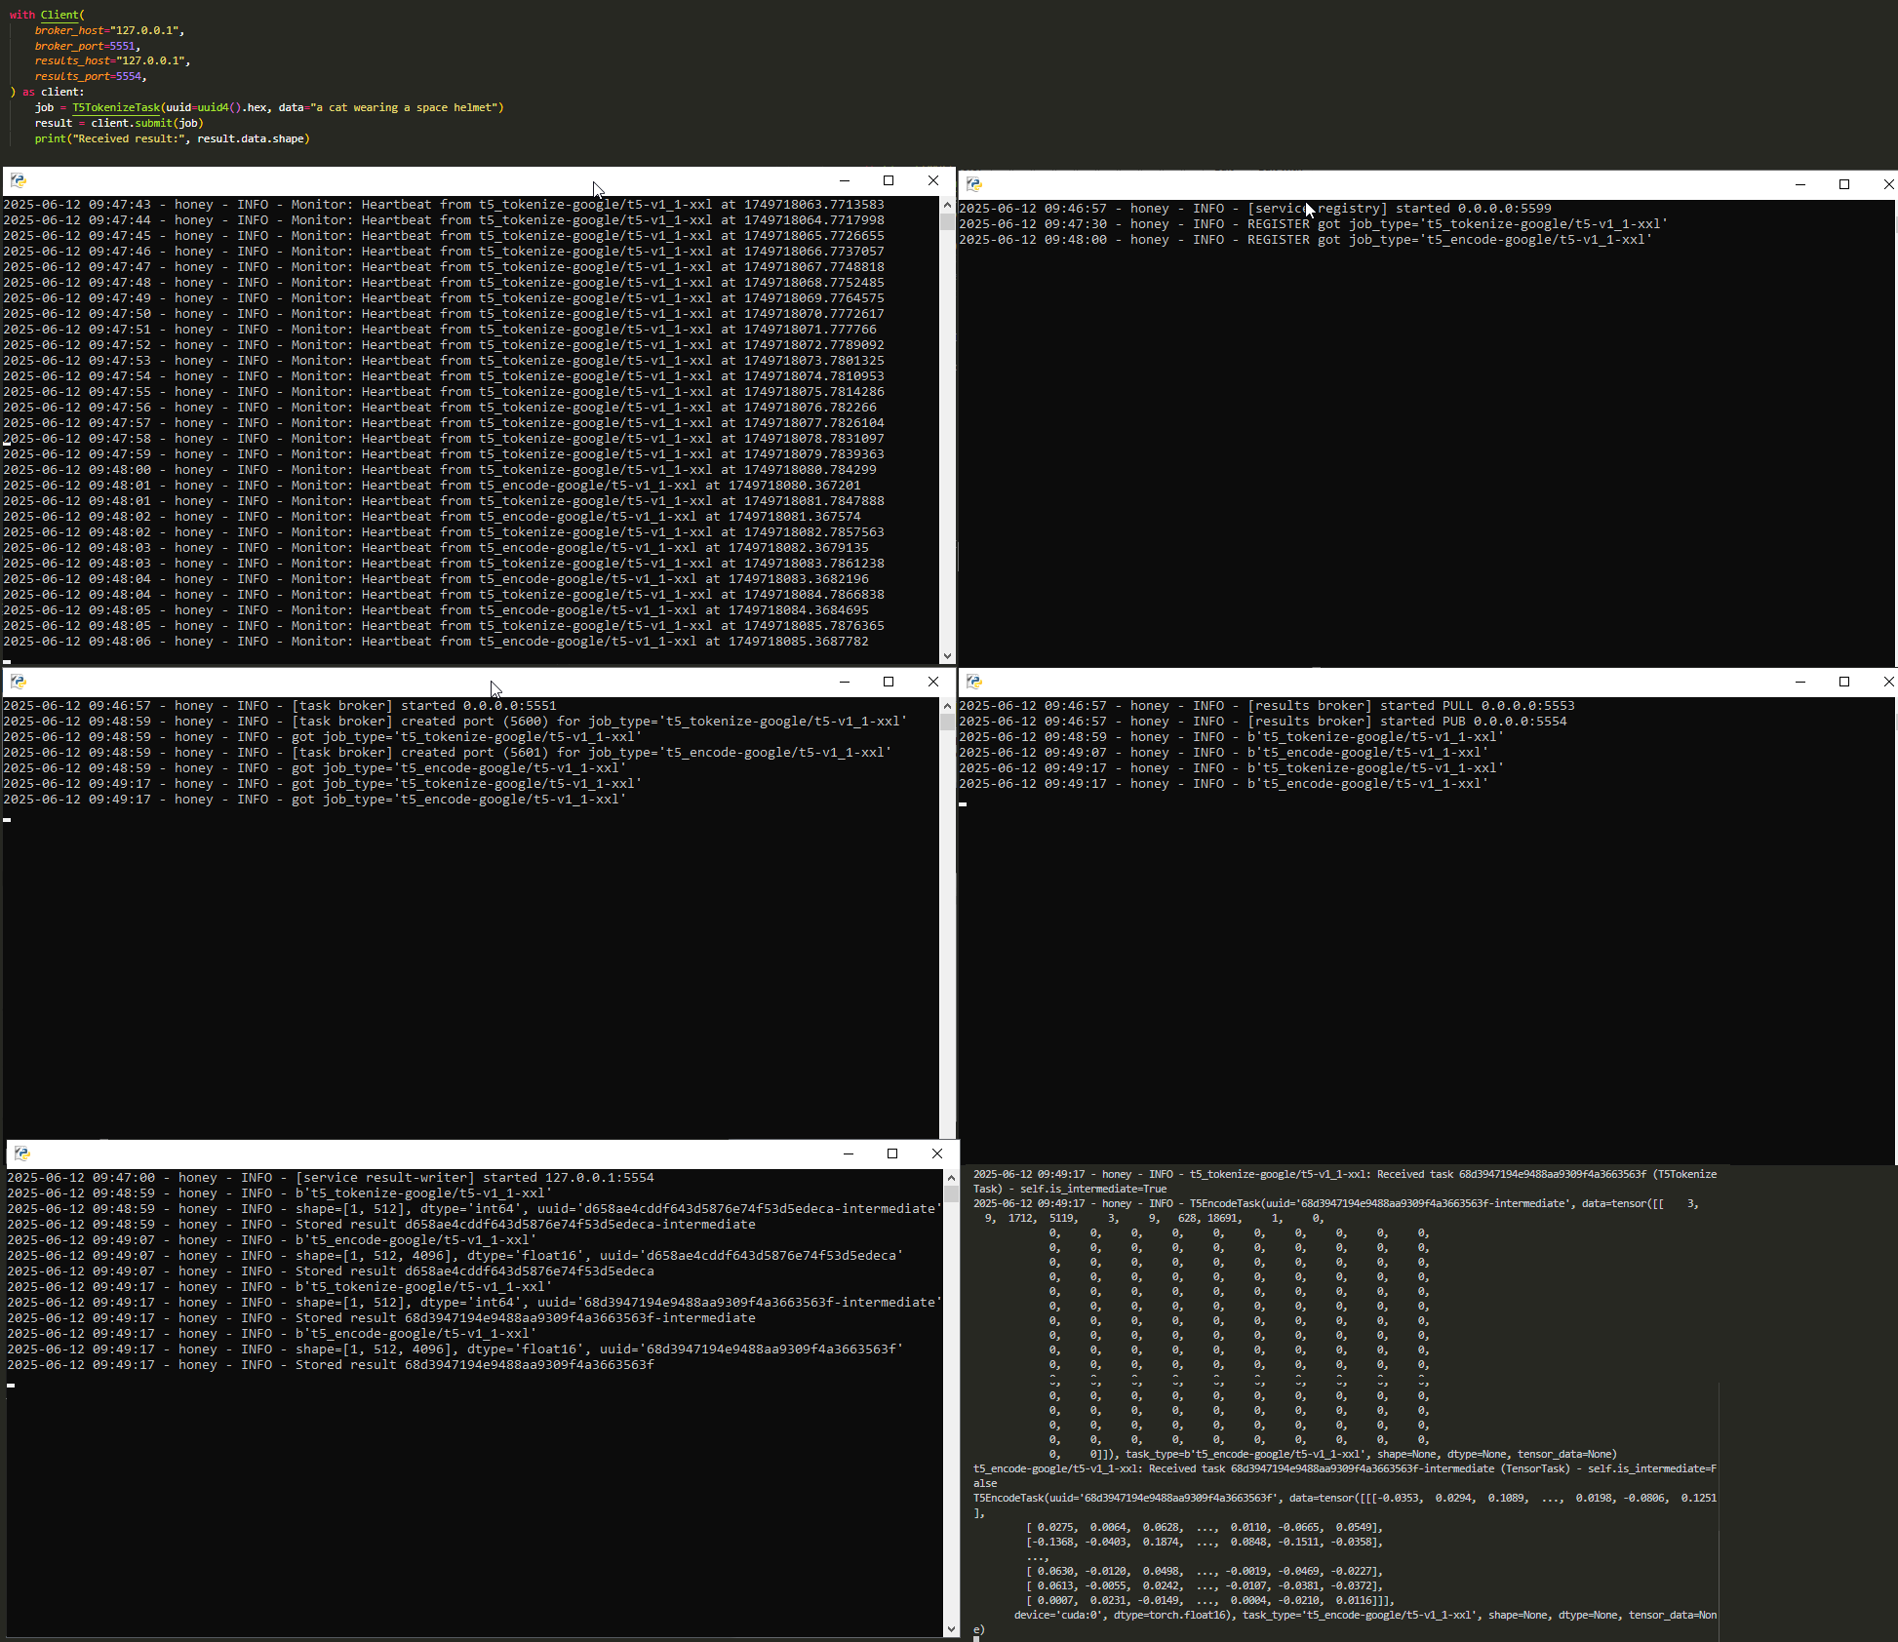Click the scroll-up arrow in the task broker window
The image size is (1898, 1642).
coord(947,705)
